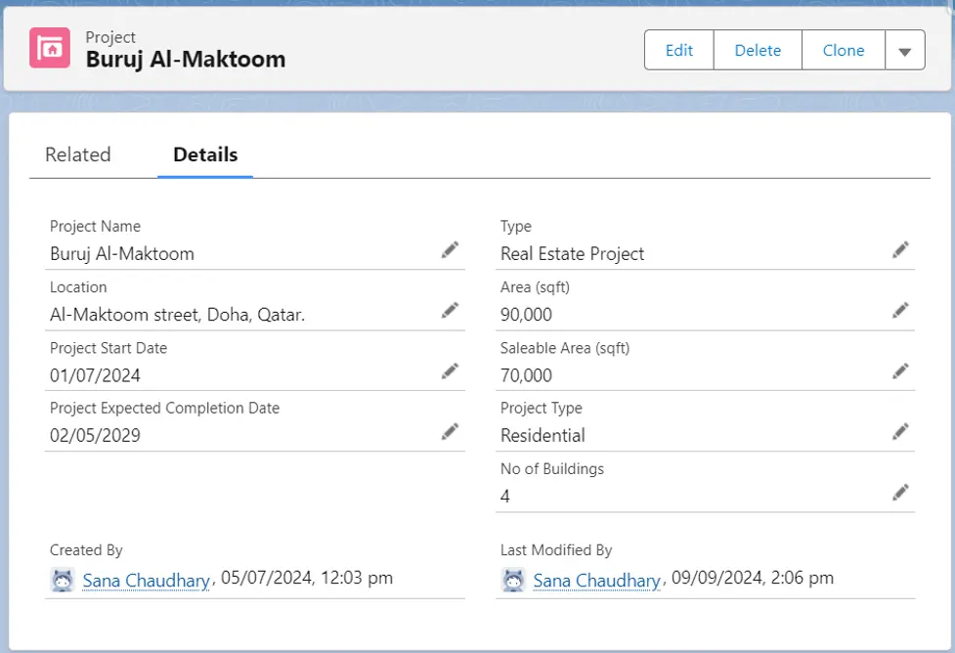Edit the Type field pencil icon

tap(900, 249)
